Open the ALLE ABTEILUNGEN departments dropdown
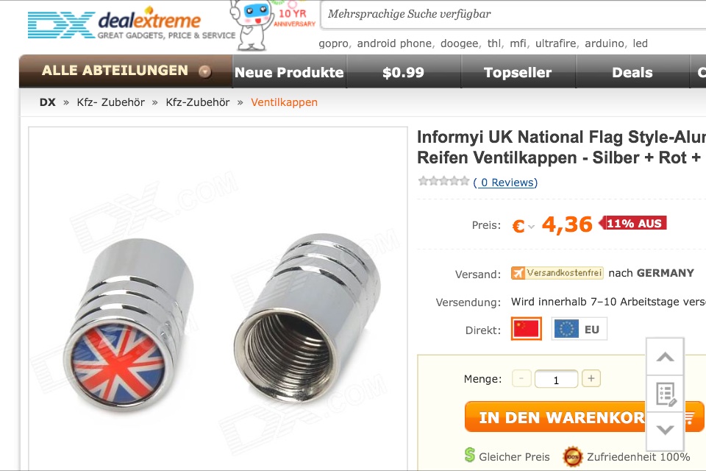 (x=126, y=71)
